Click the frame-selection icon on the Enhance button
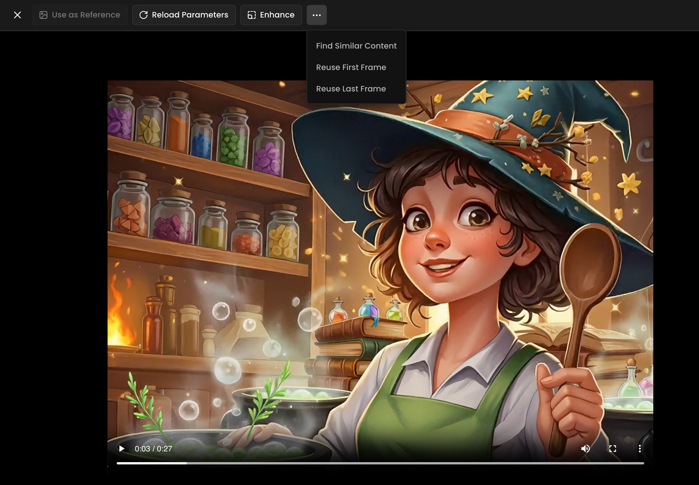This screenshot has height=485, width=699. (252, 15)
